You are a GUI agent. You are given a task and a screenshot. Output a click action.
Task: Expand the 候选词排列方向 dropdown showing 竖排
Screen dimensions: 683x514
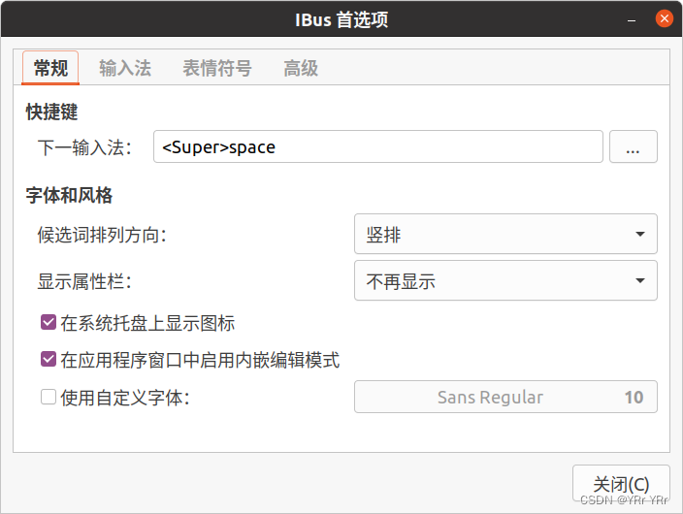coord(505,234)
